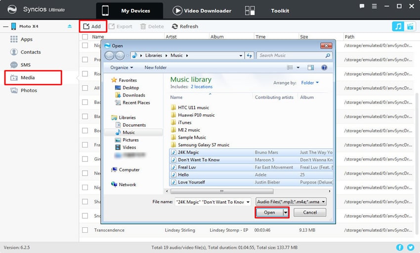Viewport: 420px width, 253px height.
Task: Check the Transcendence row checkbox
Action: click(85, 230)
